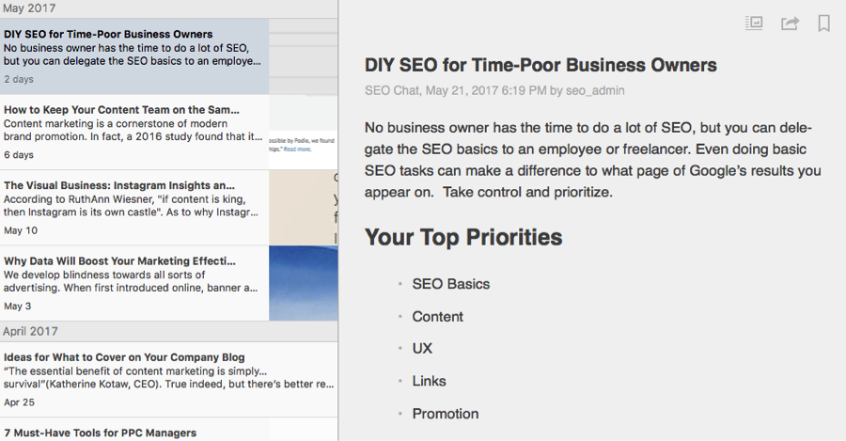Image resolution: width=846 pixels, height=441 pixels.
Task: Share the current article
Action: click(790, 24)
